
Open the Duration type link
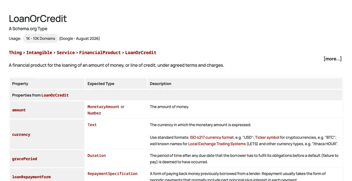pos(96,156)
